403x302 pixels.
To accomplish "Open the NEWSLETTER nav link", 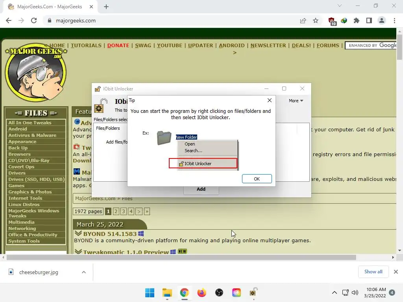I will pos(268,46).
